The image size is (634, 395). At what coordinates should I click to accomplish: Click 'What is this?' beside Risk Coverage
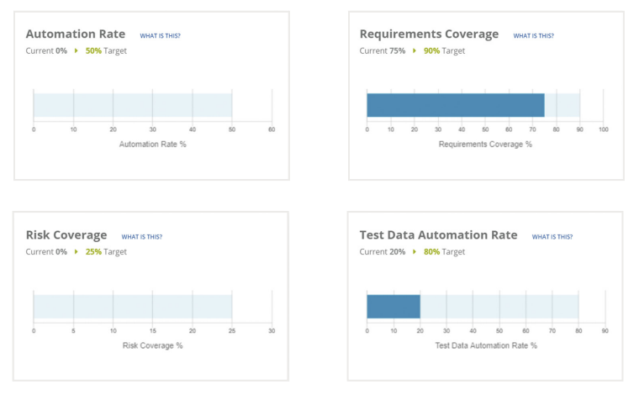tap(141, 237)
